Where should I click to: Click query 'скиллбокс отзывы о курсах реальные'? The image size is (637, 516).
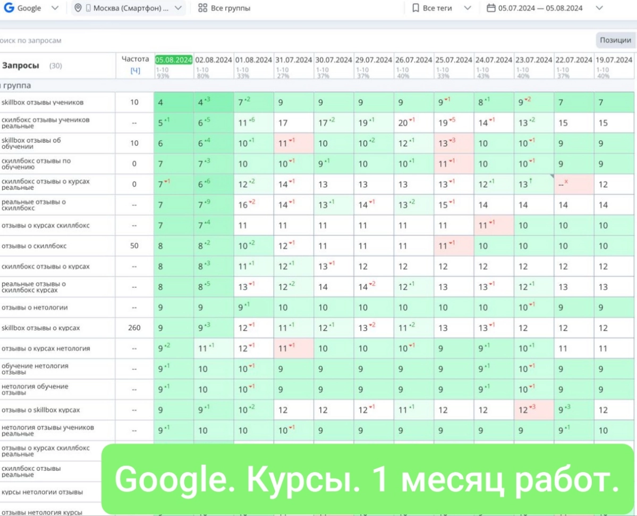[45, 184]
